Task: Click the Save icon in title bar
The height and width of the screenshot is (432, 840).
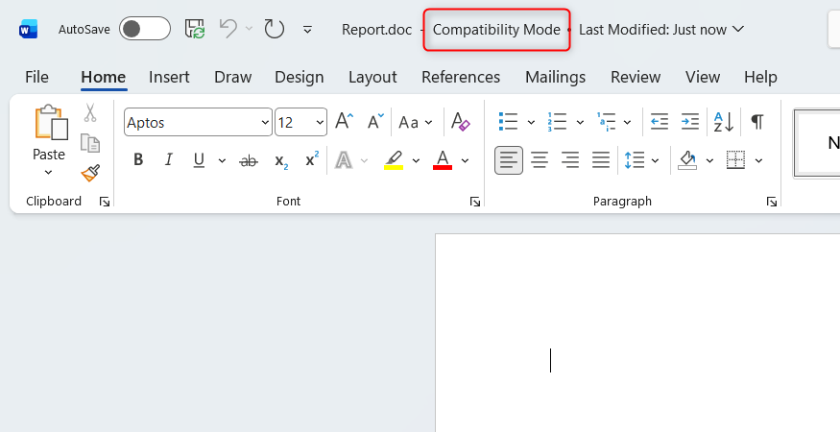Action: coord(195,29)
